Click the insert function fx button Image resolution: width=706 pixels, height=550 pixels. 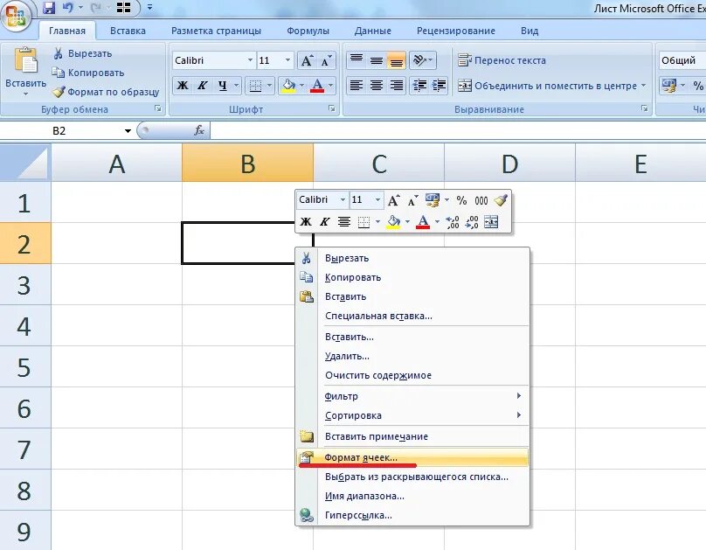coord(199,130)
